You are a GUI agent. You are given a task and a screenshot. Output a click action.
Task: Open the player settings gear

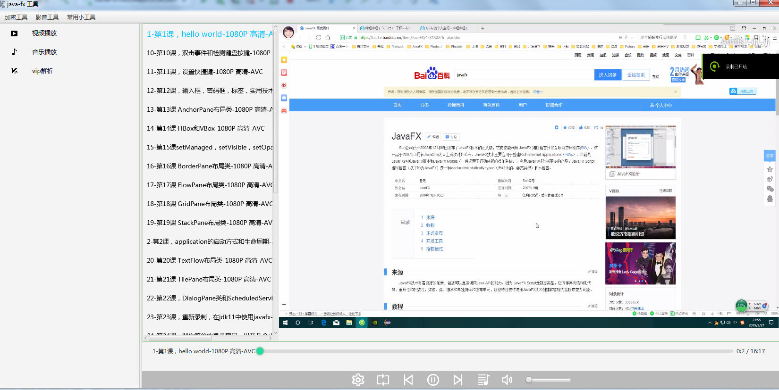pyautogui.click(x=358, y=380)
